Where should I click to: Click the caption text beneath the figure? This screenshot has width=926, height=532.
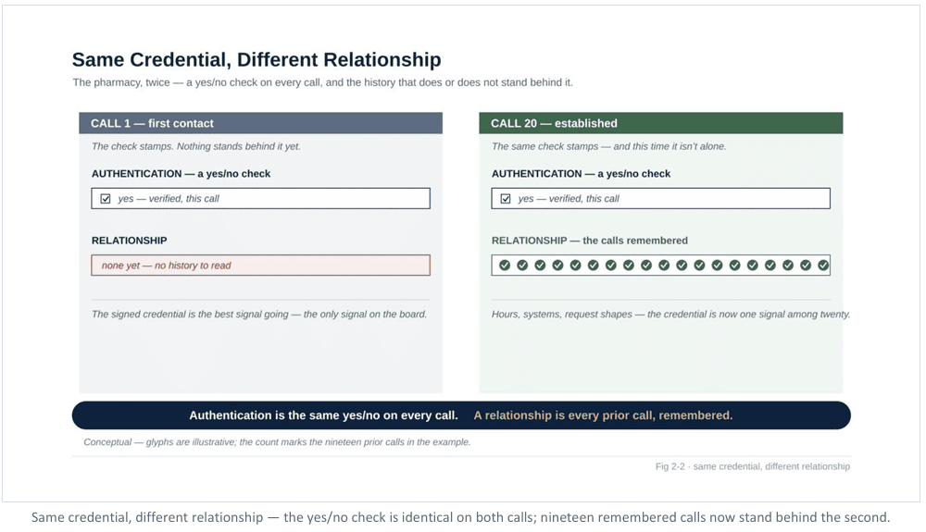460,517
